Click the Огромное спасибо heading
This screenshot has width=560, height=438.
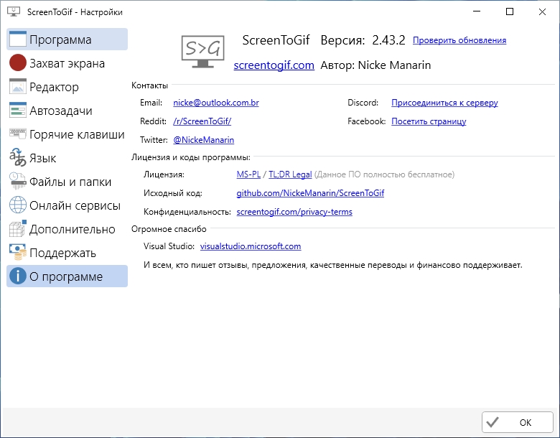[169, 229]
